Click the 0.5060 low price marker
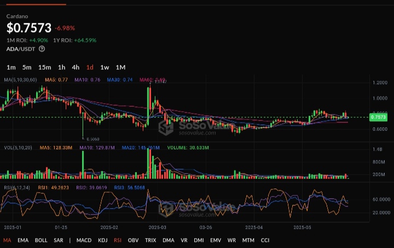Screen dimensions: 394x248 (92, 139)
